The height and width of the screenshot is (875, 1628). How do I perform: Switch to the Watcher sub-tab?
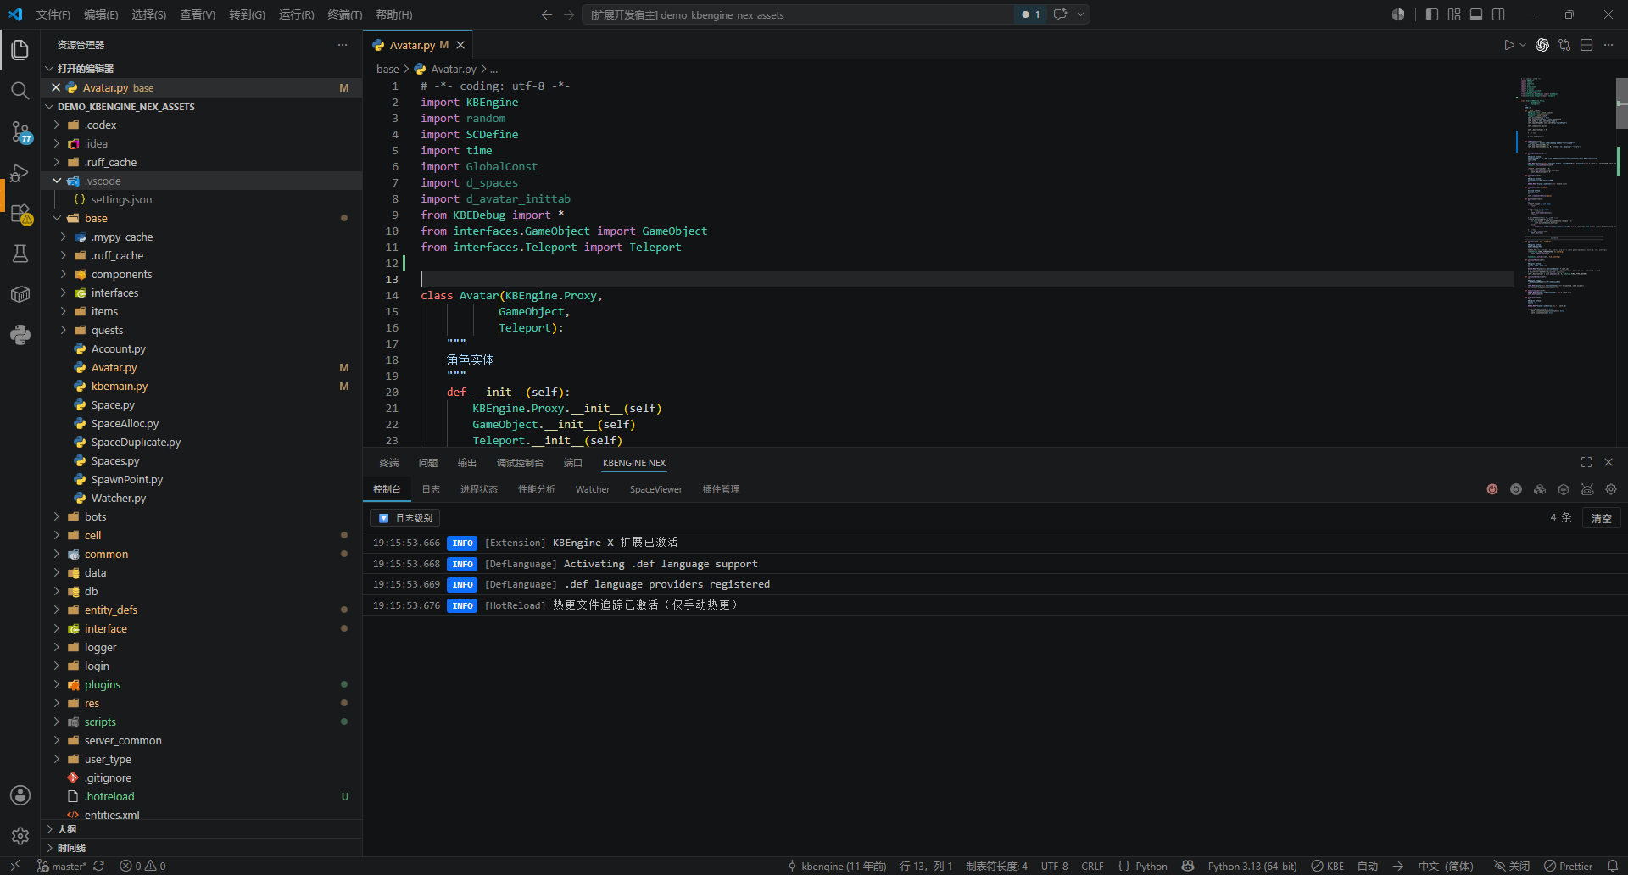(x=593, y=489)
